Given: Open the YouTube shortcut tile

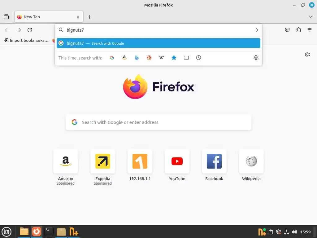Looking at the screenshot, I should point(177,161).
